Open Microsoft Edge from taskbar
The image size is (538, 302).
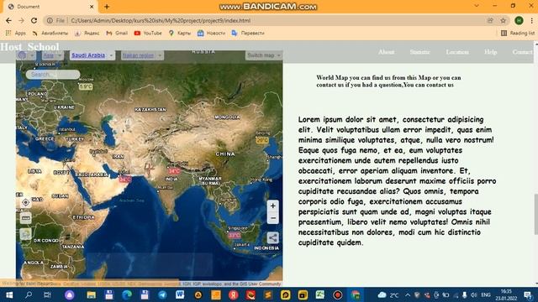tap(127, 294)
